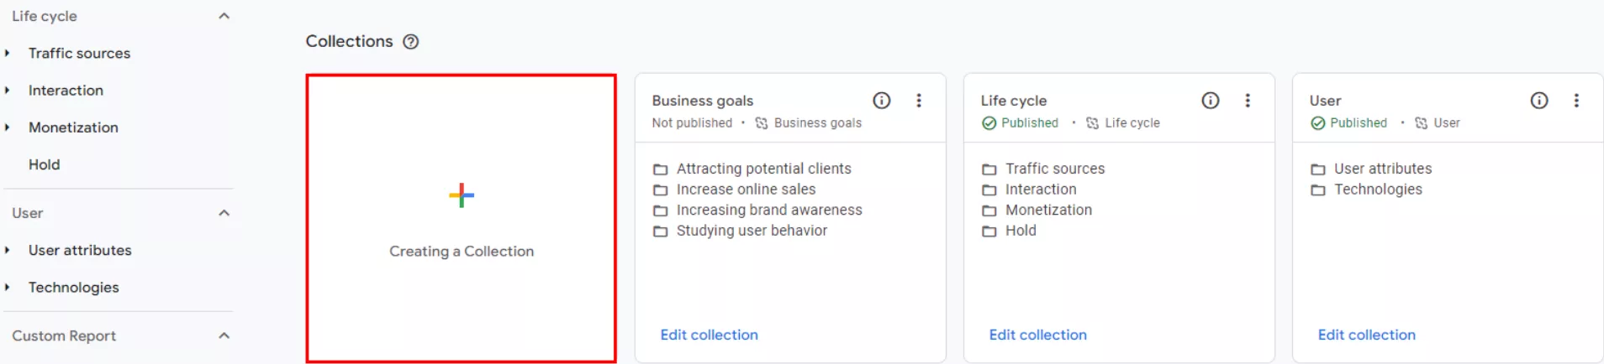The height and width of the screenshot is (364, 1604).
Task: Click folder icon next to Increase online sales
Action: 661,190
